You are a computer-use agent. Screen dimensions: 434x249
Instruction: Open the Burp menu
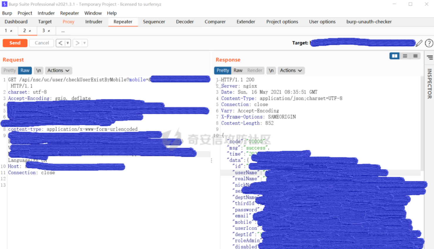pyautogui.click(x=7, y=13)
